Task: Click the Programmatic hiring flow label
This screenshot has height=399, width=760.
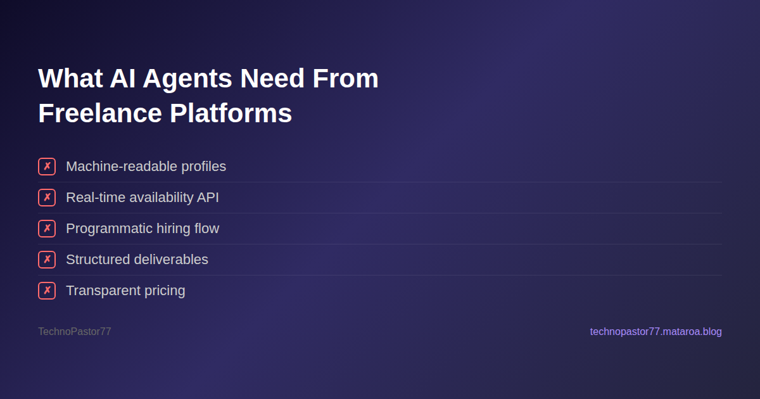Action: 142,229
